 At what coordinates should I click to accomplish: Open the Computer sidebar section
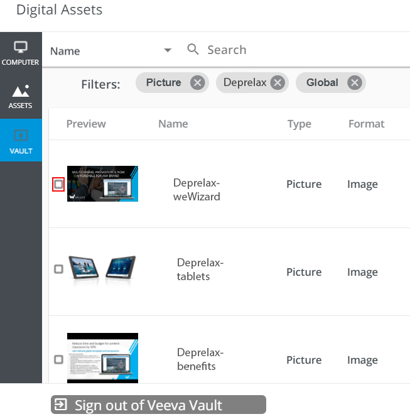20,53
